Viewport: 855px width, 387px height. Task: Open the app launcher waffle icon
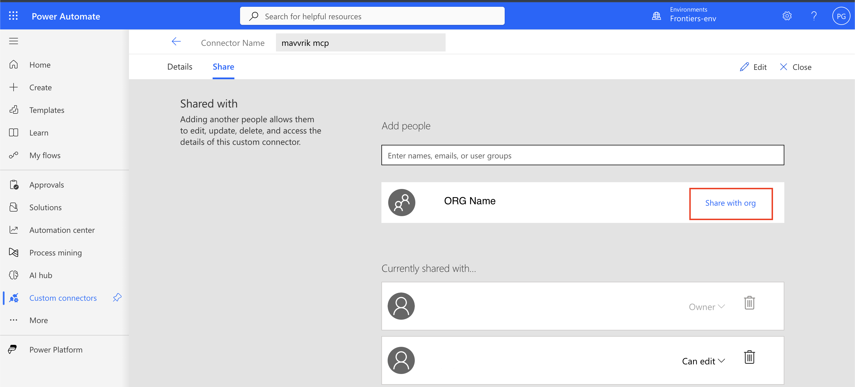point(13,16)
